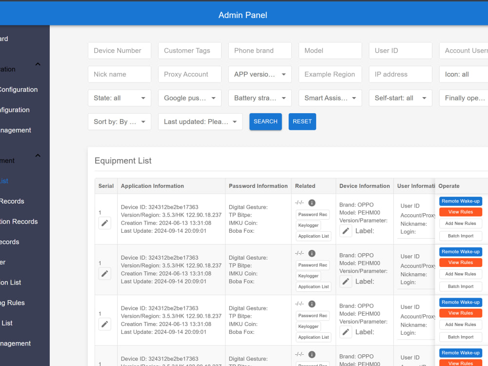Open Application List in the third row
The image size is (488, 366).
pos(313,337)
